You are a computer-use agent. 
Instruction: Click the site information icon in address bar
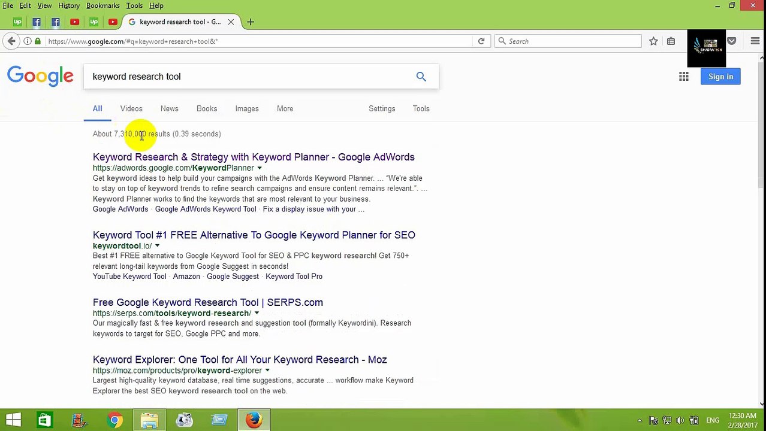pyautogui.click(x=28, y=41)
